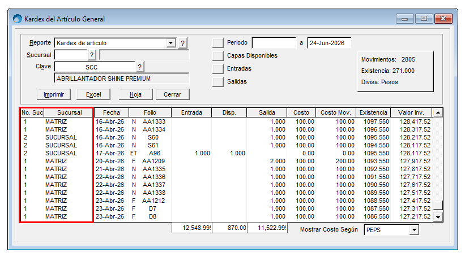Screen dimensions: 465x257
Task: Click the Salida column header
Action: 267,112
